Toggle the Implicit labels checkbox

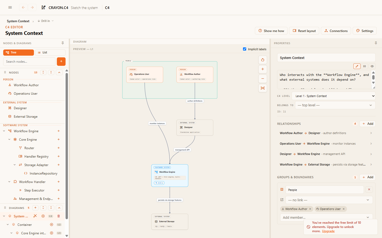point(245,49)
